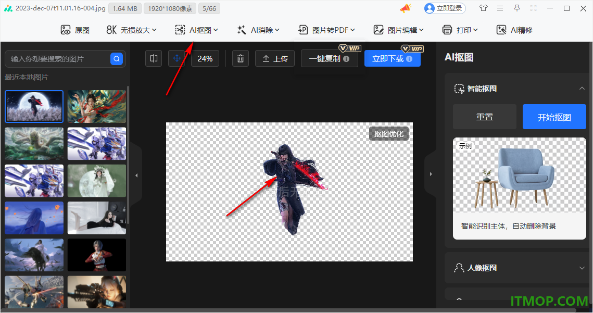Click the 最近本地图片 heading

point(27,77)
